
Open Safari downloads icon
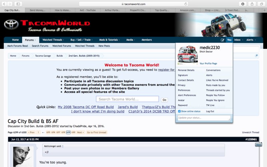point(243,4)
